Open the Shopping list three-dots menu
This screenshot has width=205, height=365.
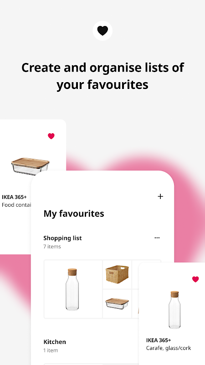157,238
